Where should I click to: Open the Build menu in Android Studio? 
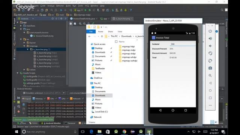coord(68,6)
